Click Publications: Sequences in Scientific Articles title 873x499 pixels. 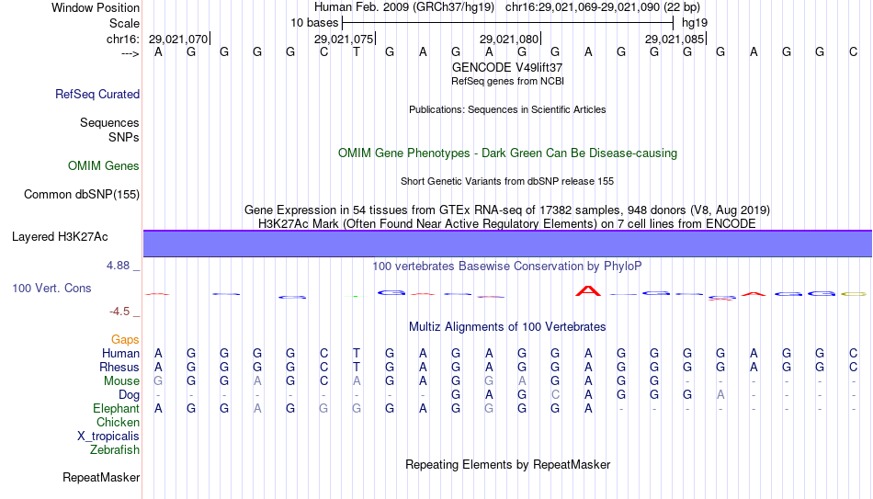507,109
